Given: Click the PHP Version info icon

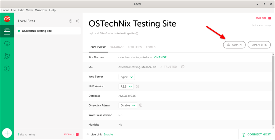Looking at the screenshot, I should 137,86.
